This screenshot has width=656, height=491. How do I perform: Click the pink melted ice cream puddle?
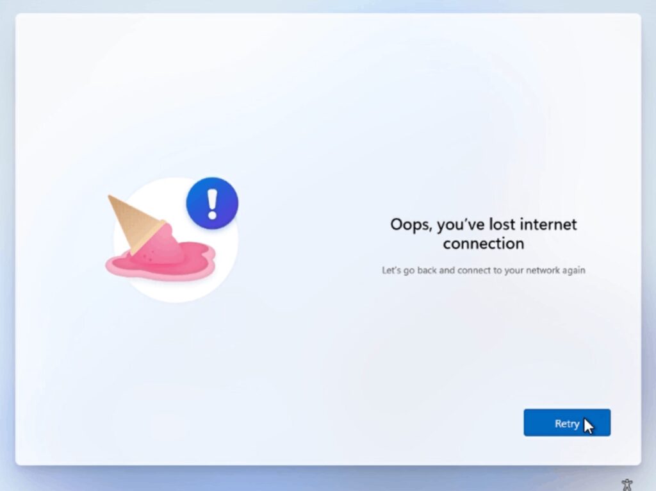[x=160, y=263]
